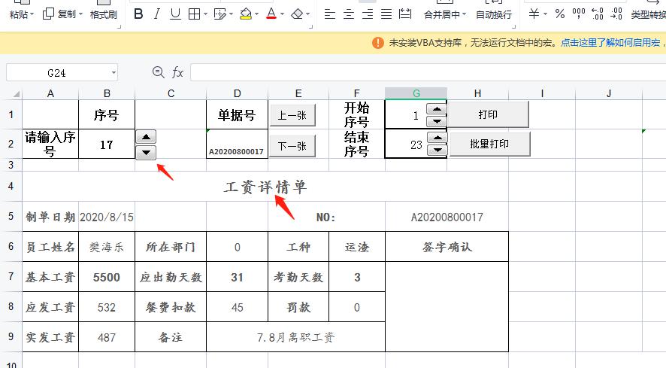Click the VBA warning exclamation icon
The image size is (666, 368).
[x=377, y=43]
